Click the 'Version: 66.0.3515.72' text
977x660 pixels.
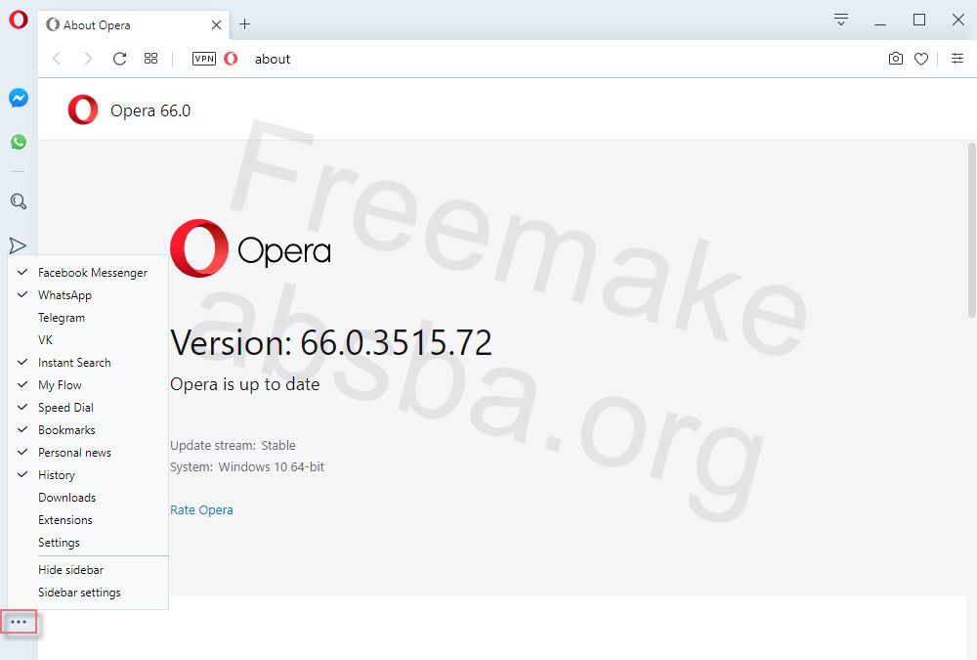tap(331, 342)
